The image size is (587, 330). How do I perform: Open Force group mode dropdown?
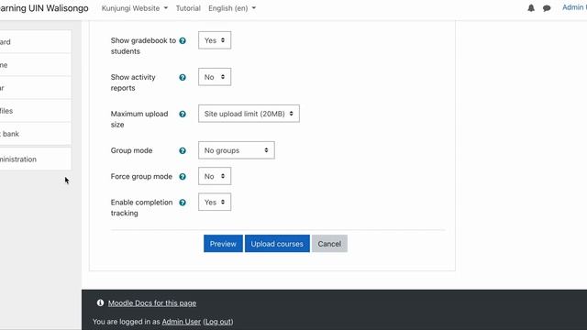(215, 176)
